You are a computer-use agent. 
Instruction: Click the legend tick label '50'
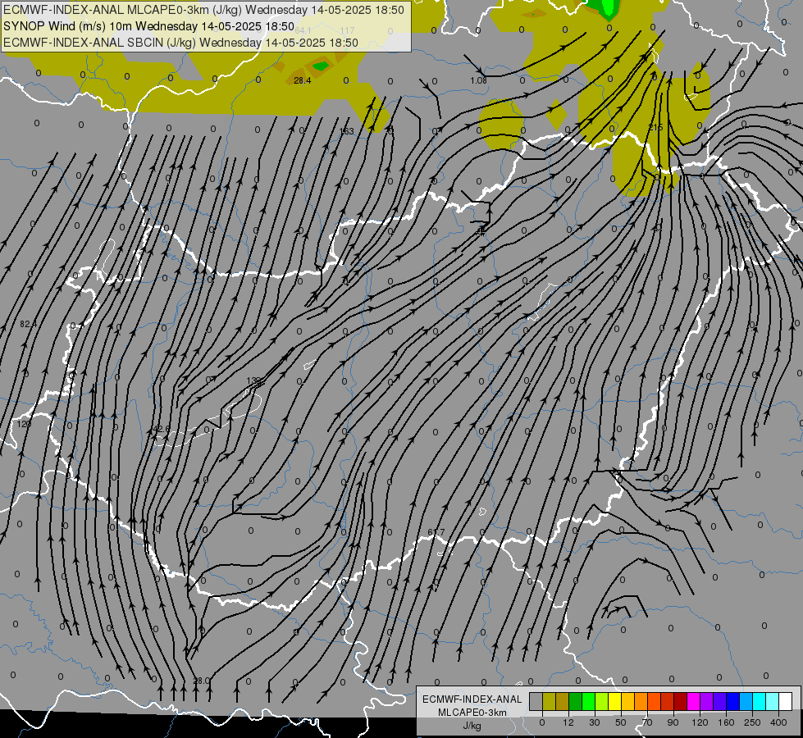(x=621, y=722)
